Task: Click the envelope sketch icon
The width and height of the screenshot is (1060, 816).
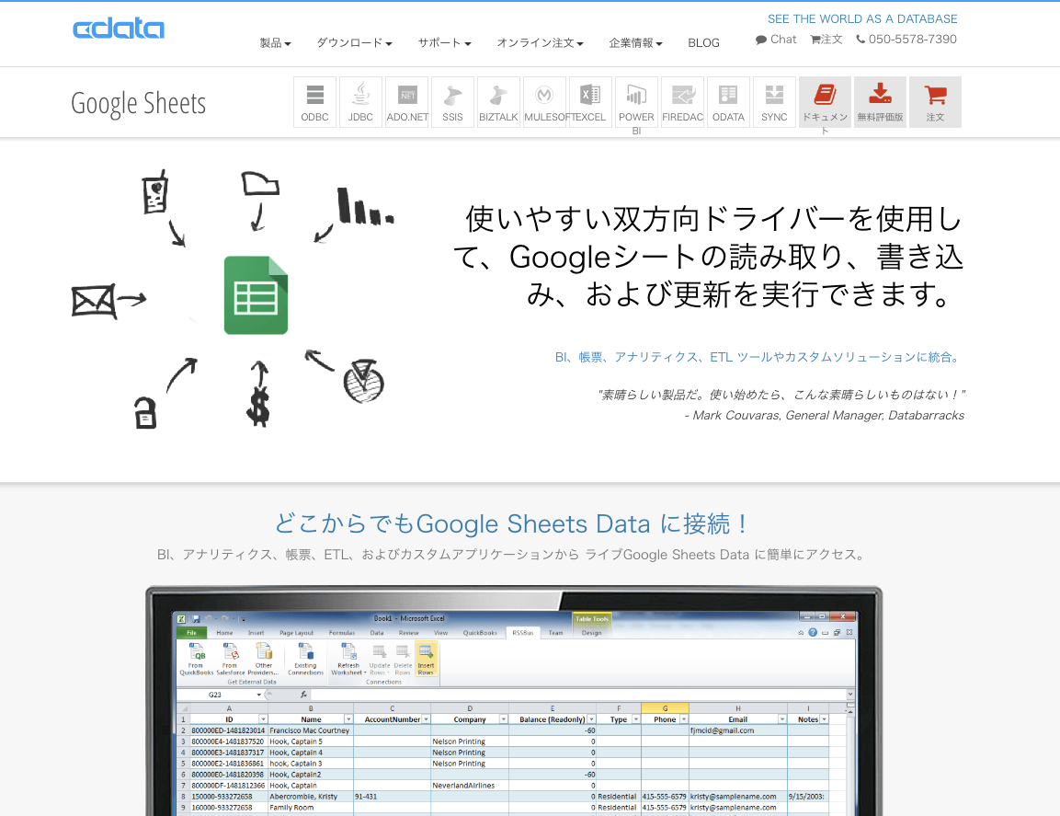Action: click(93, 301)
